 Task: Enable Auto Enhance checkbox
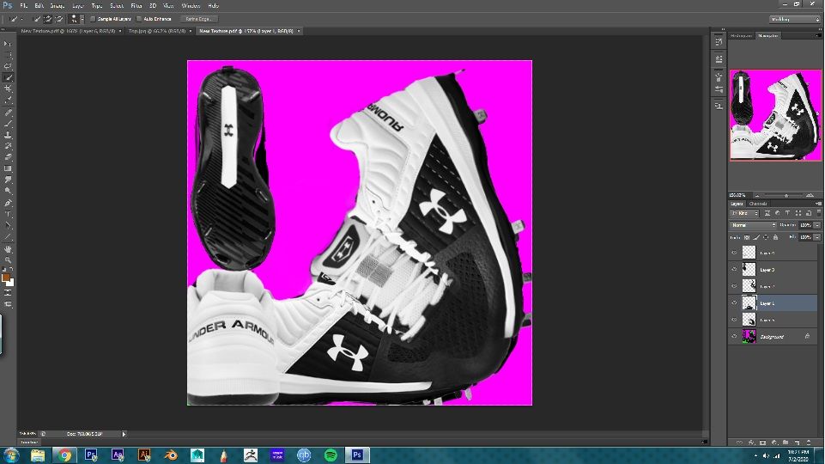click(x=139, y=19)
